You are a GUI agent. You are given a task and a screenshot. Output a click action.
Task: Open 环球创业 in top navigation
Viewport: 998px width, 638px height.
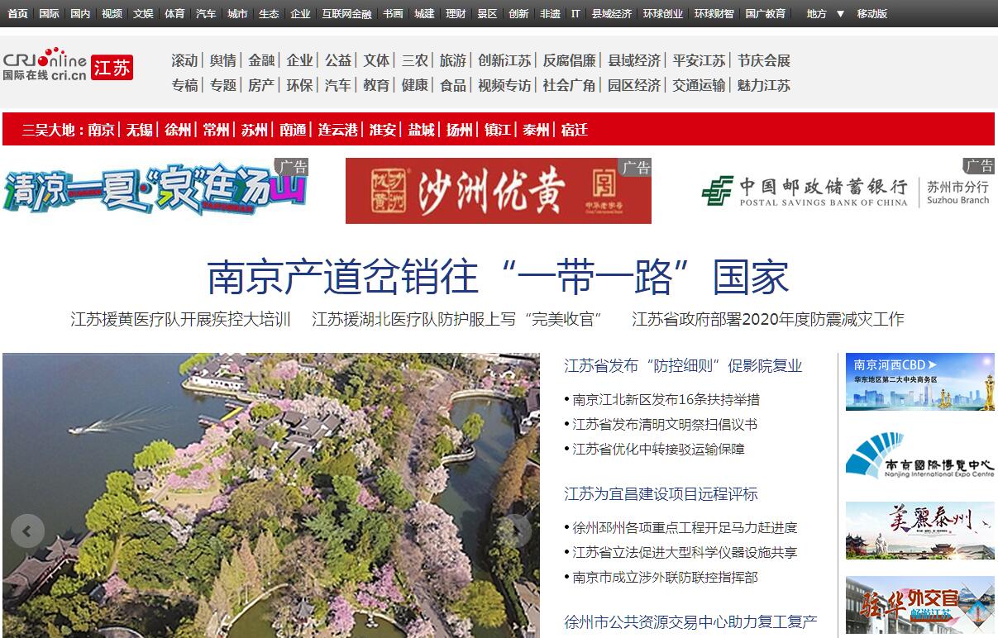[x=663, y=14]
